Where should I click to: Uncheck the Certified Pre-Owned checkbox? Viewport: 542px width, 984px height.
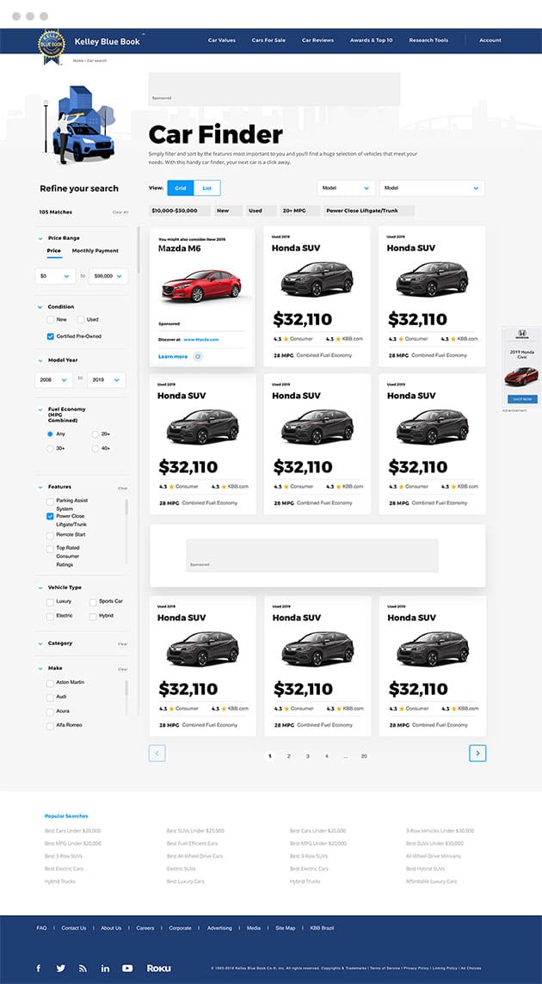coord(50,336)
